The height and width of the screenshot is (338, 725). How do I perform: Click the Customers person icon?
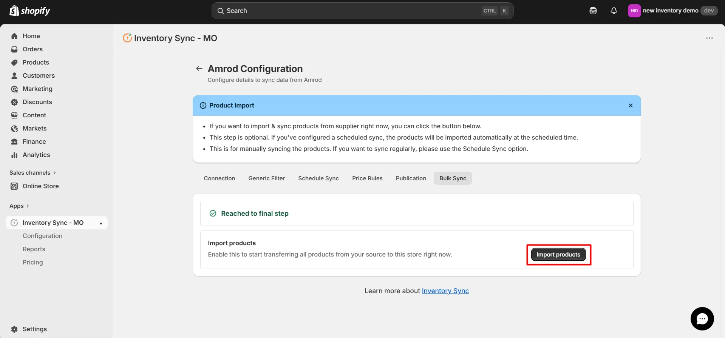[x=14, y=76]
